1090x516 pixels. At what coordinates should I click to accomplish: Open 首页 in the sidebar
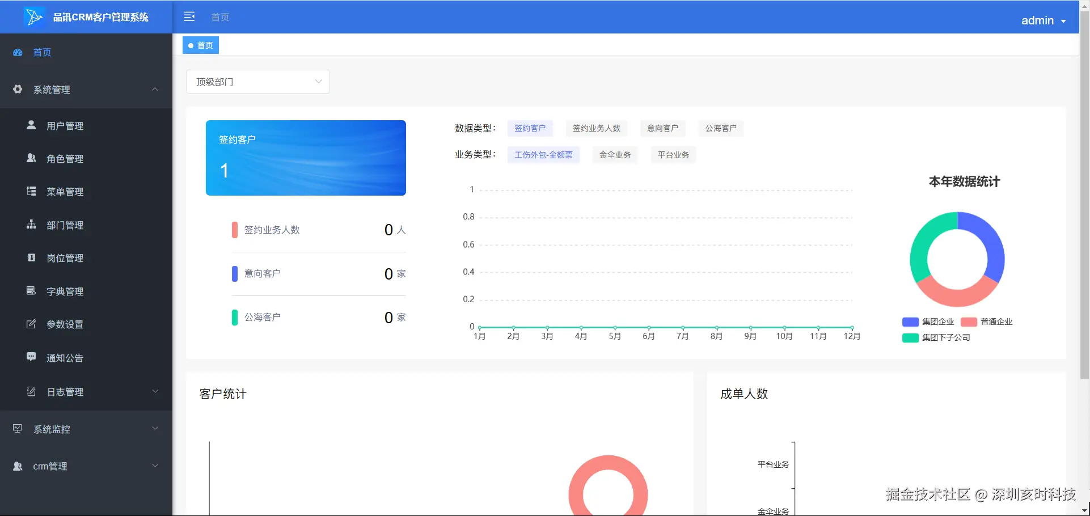(x=86, y=52)
